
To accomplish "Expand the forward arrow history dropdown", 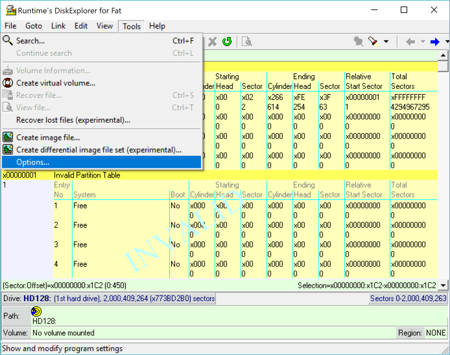I will [447, 42].
